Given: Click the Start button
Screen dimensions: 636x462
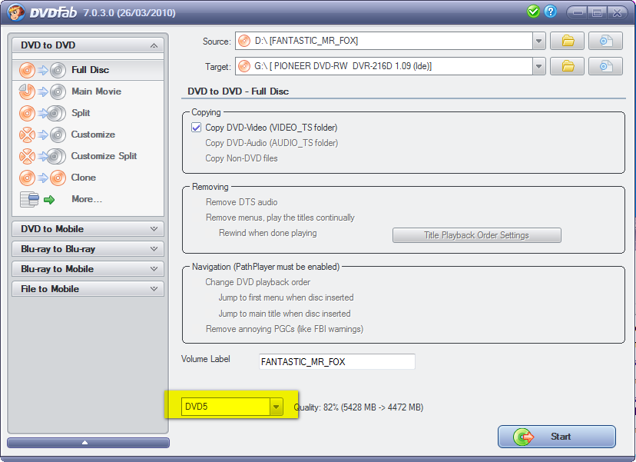Looking at the screenshot, I should pyautogui.click(x=556, y=437).
